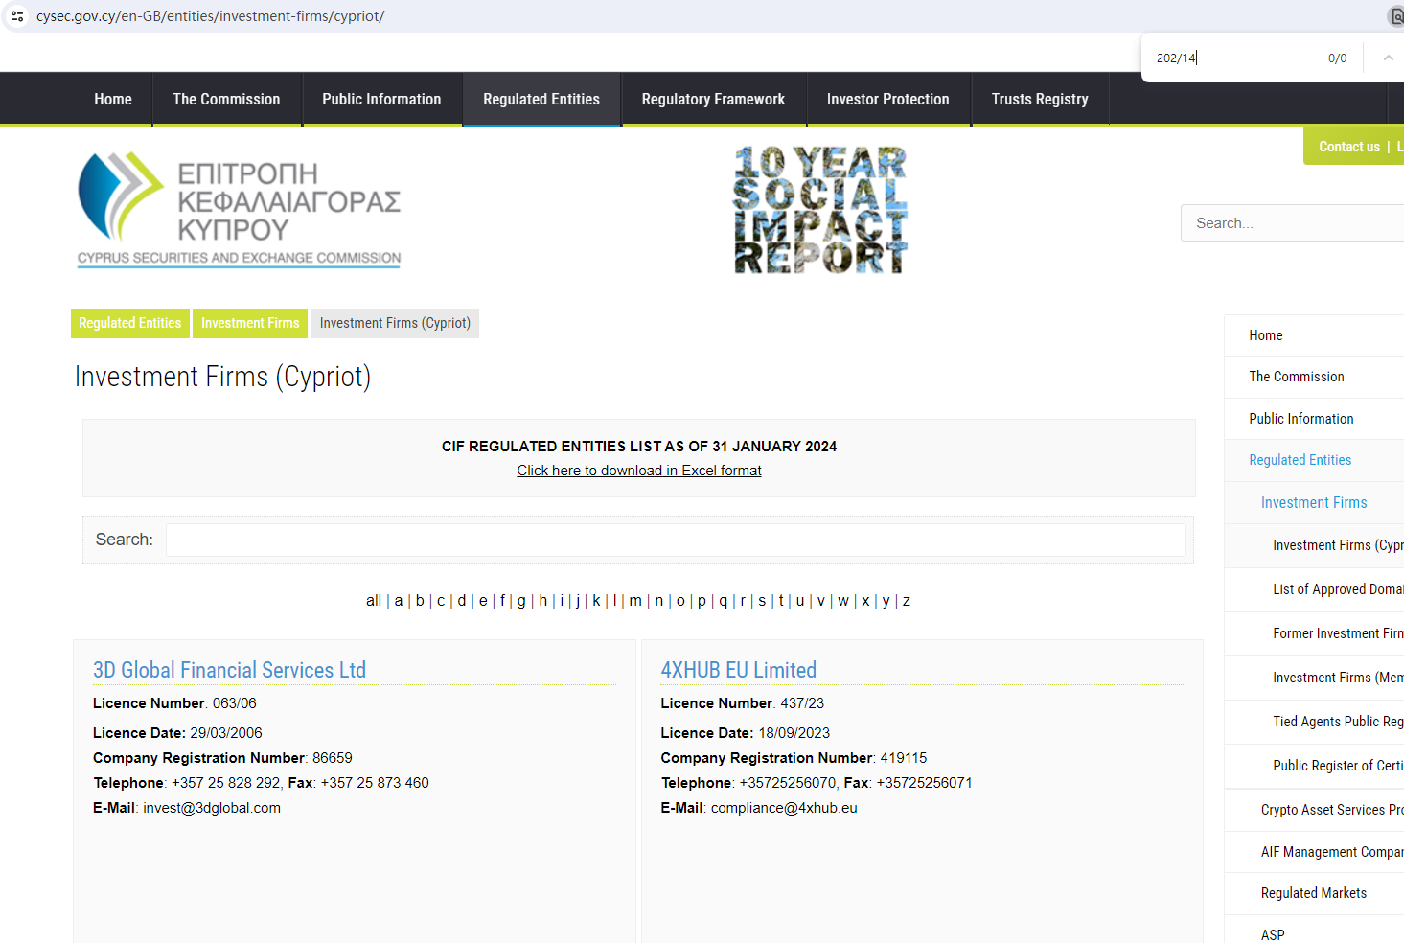
Task: Open Public Information in the sidebar
Action: 1301,419
